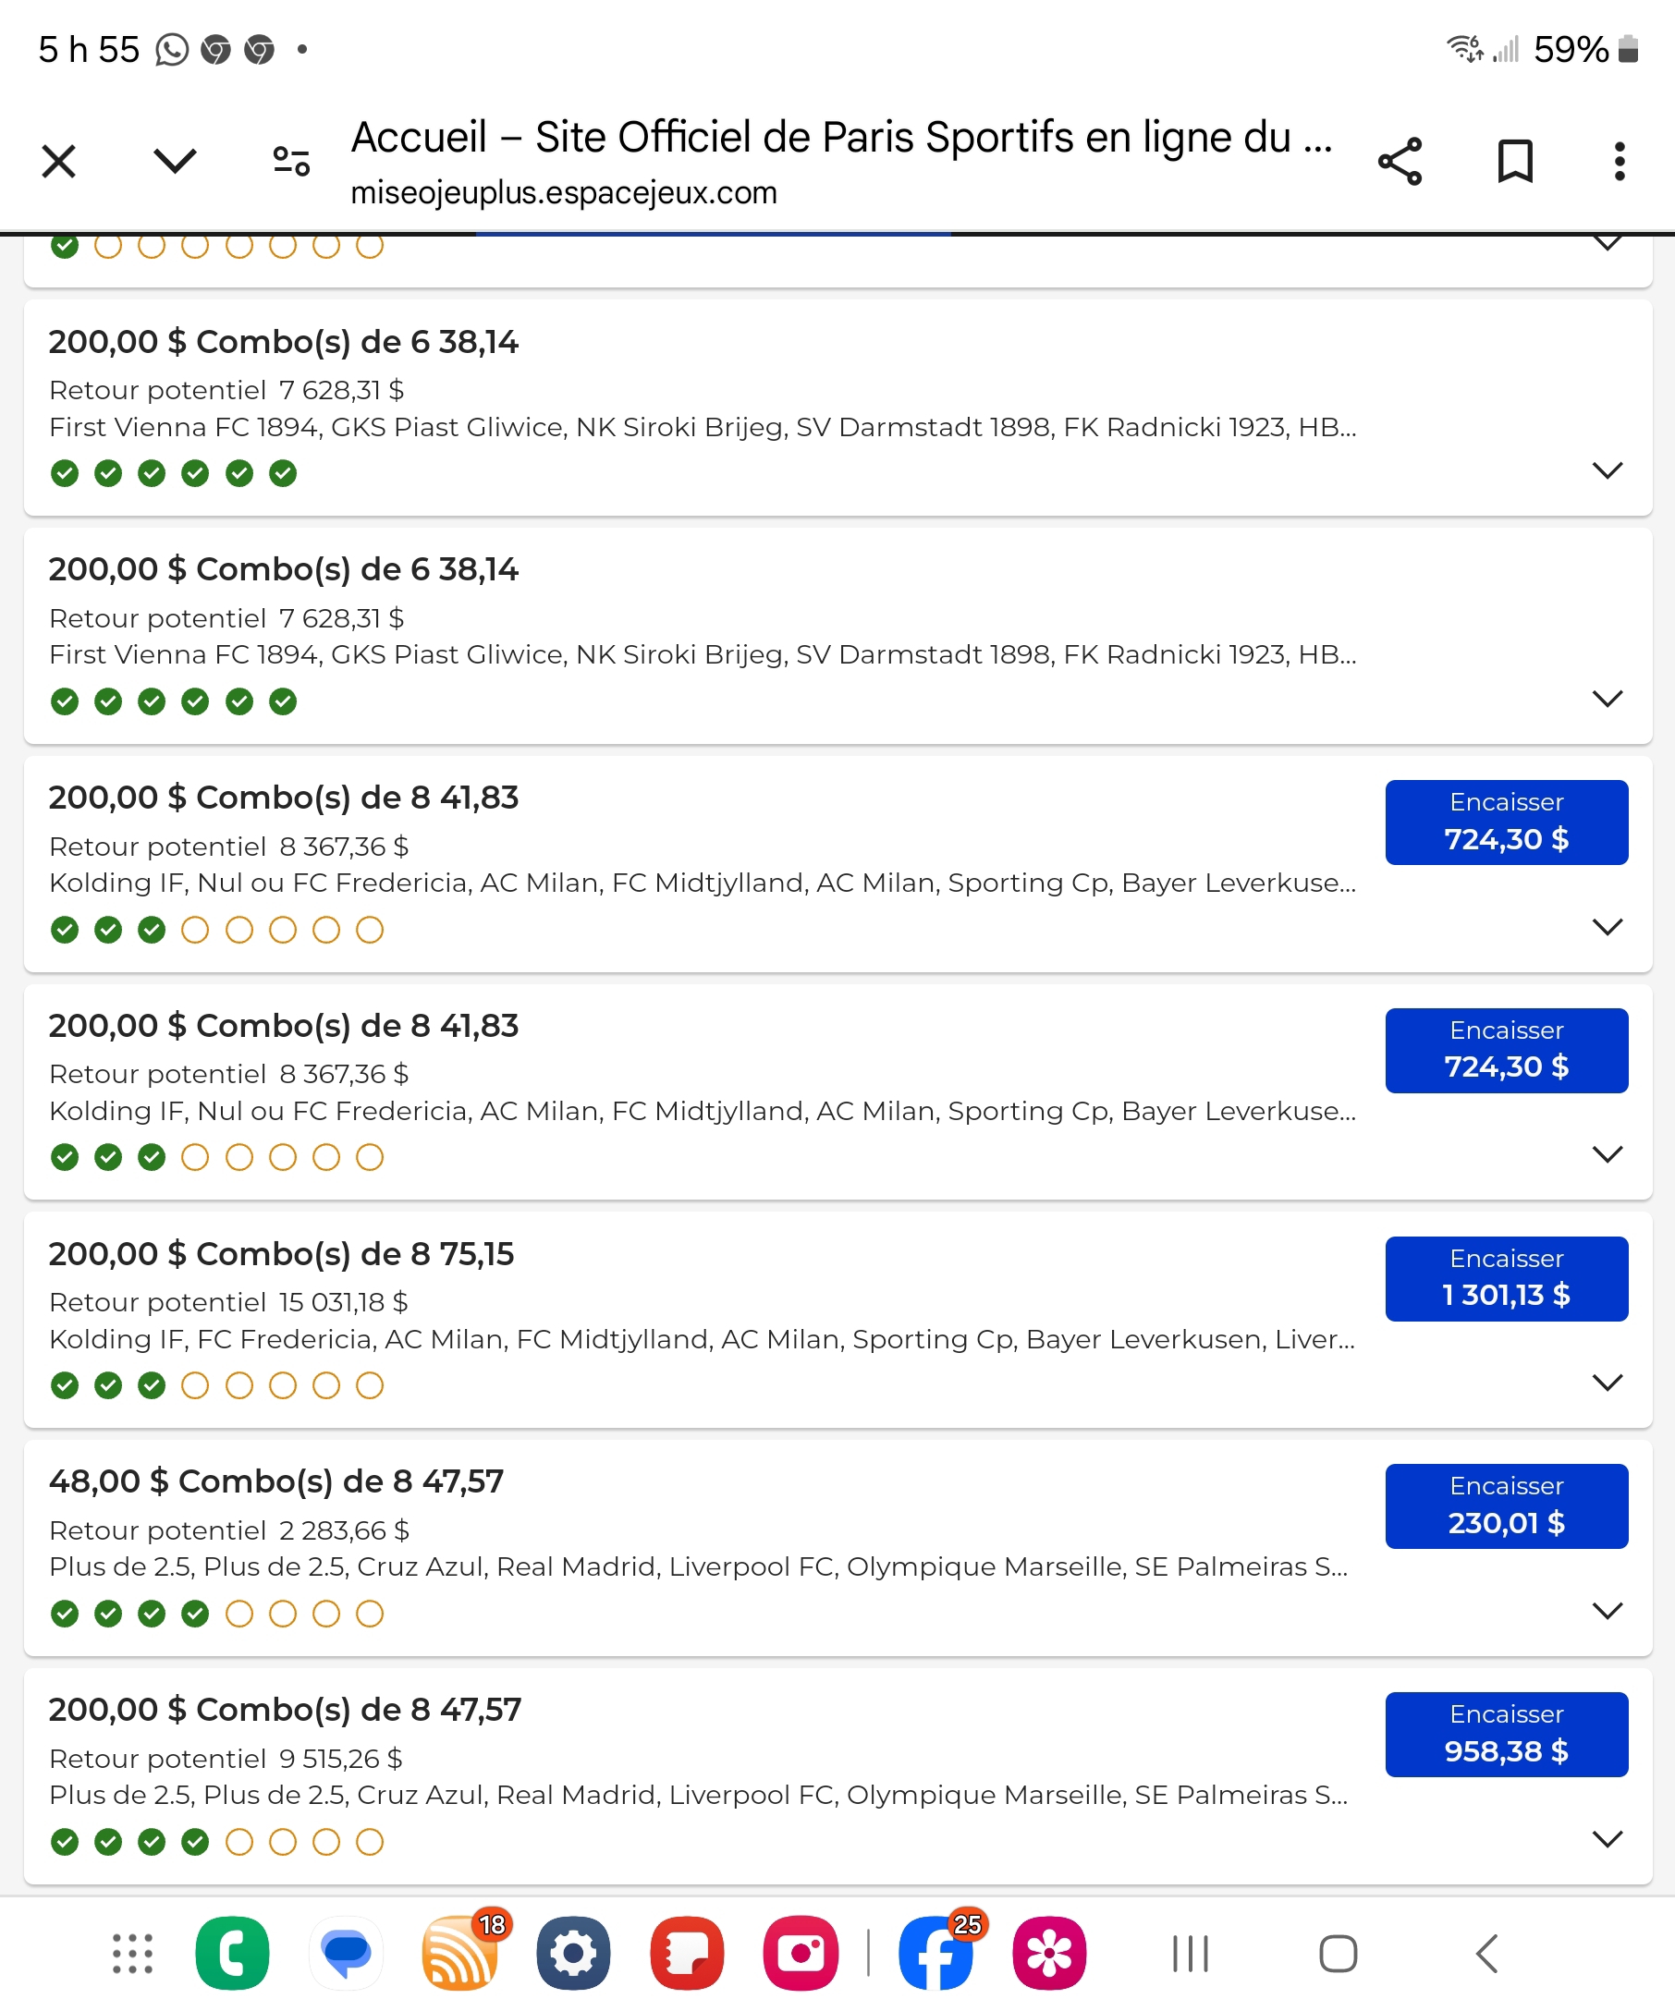Image resolution: width=1675 pixels, height=2011 pixels.
Task: Close the browser custom tab
Action: point(59,162)
